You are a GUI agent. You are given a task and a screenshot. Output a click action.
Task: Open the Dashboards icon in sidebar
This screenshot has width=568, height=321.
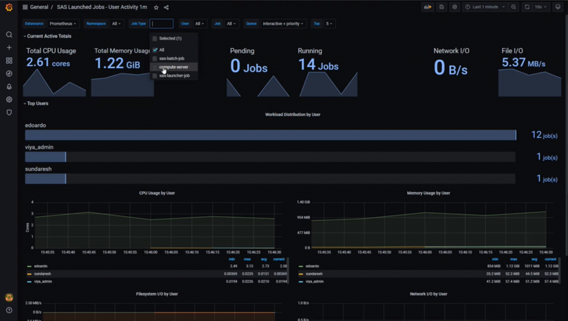tap(9, 61)
